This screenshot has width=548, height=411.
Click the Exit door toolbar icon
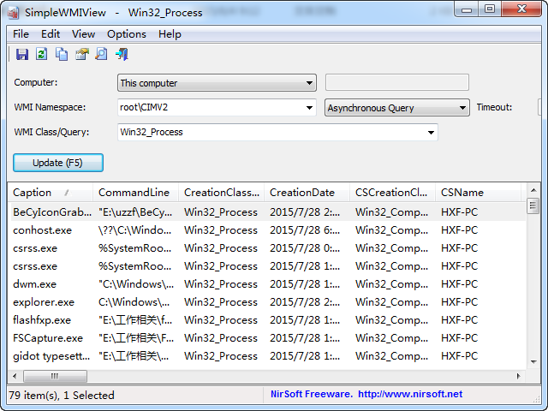tap(122, 55)
